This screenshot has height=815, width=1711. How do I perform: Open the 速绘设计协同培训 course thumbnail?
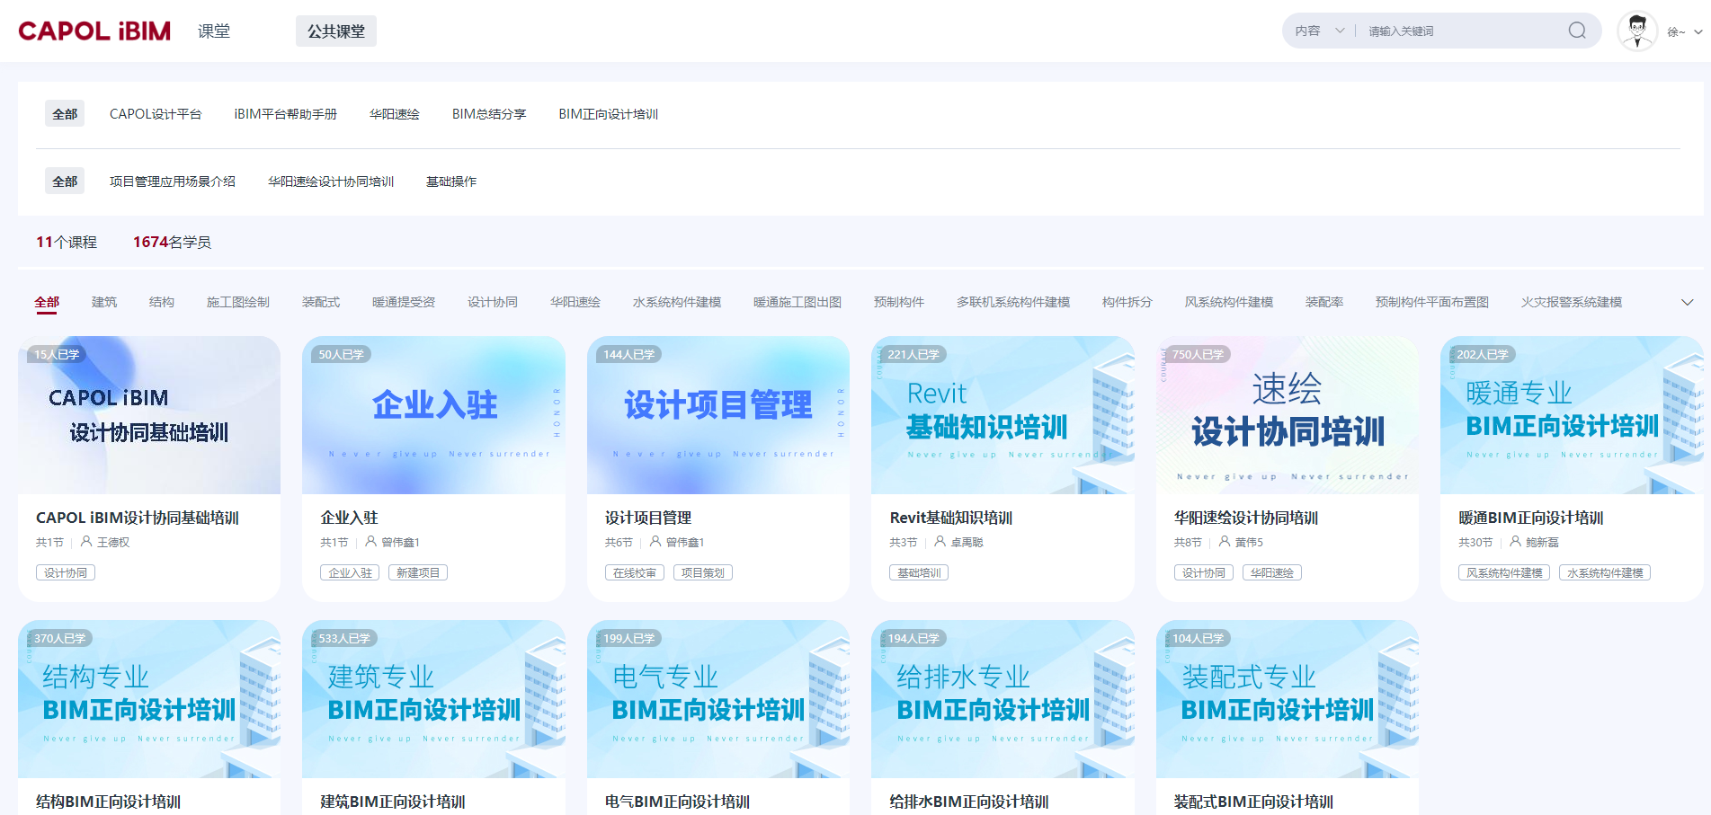(x=1288, y=415)
